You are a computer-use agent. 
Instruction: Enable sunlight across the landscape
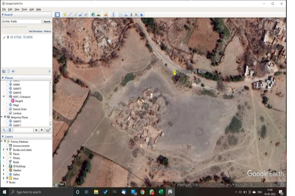pyautogui.click(x=98, y=14)
